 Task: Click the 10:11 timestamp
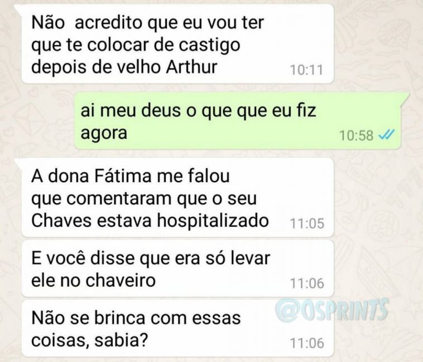(x=306, y=70)
